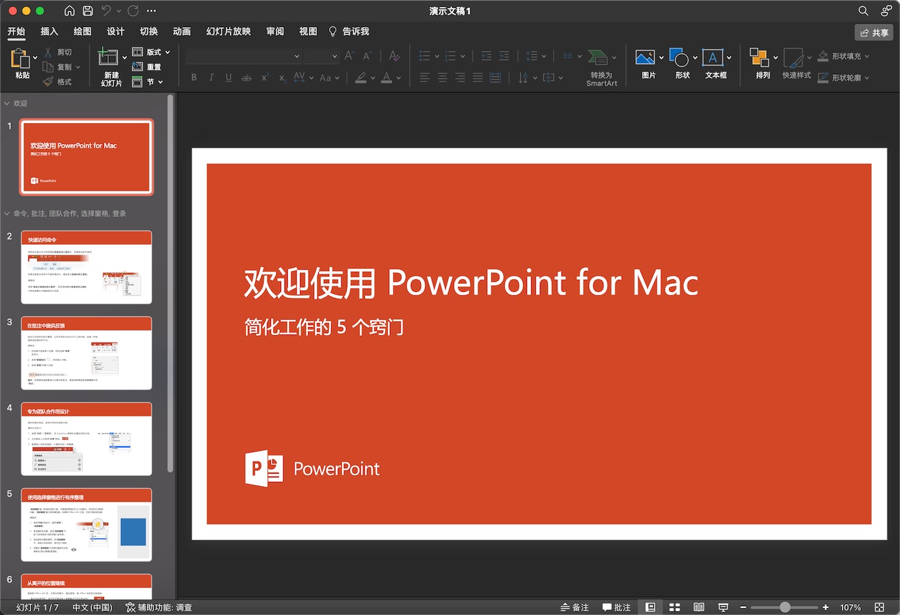Open the text highlight color arrow
Image resolution: width=900 pixels, height=615 pixels.
pyautogui.click(x=373, y=78)
